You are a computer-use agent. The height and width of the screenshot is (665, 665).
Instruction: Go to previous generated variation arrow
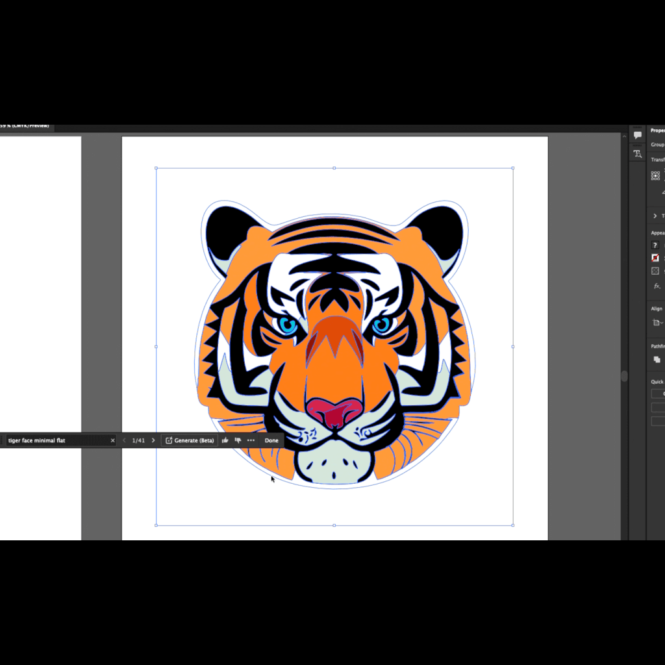pos(124,440)
